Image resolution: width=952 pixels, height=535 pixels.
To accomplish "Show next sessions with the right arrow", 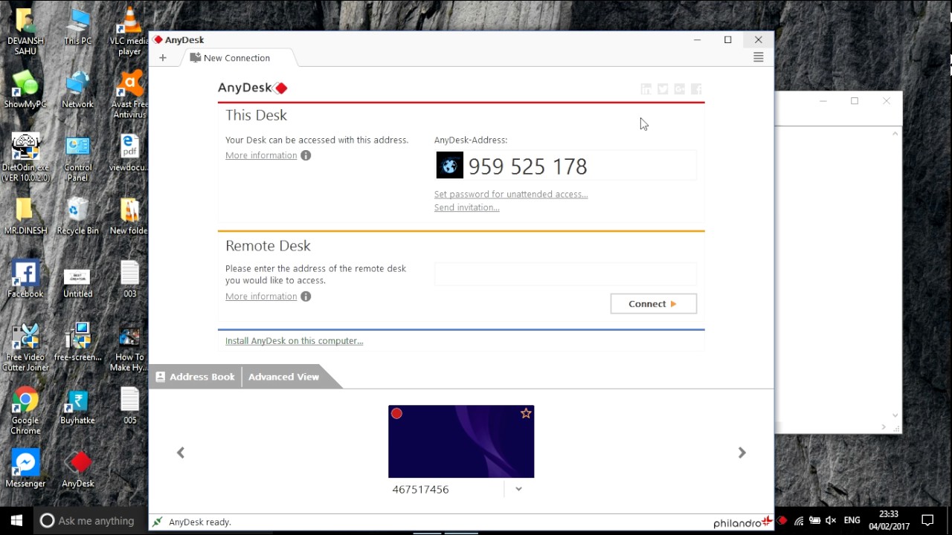I will [x=742, y=453].
